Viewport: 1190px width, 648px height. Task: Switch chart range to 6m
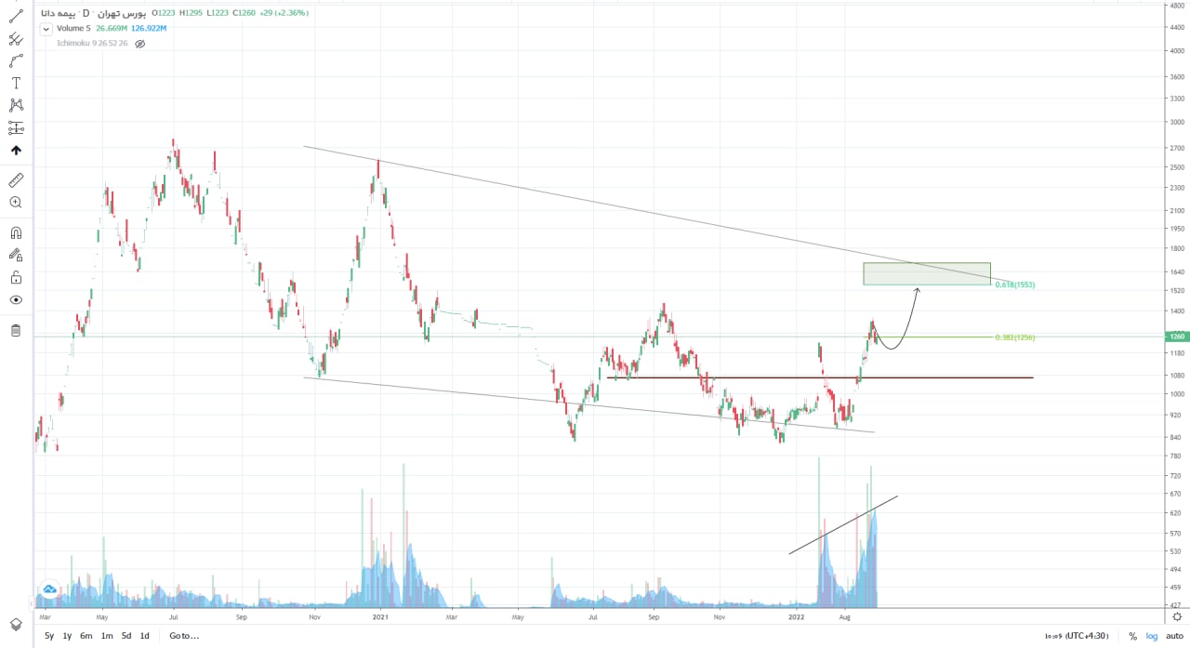pos(86,636)
